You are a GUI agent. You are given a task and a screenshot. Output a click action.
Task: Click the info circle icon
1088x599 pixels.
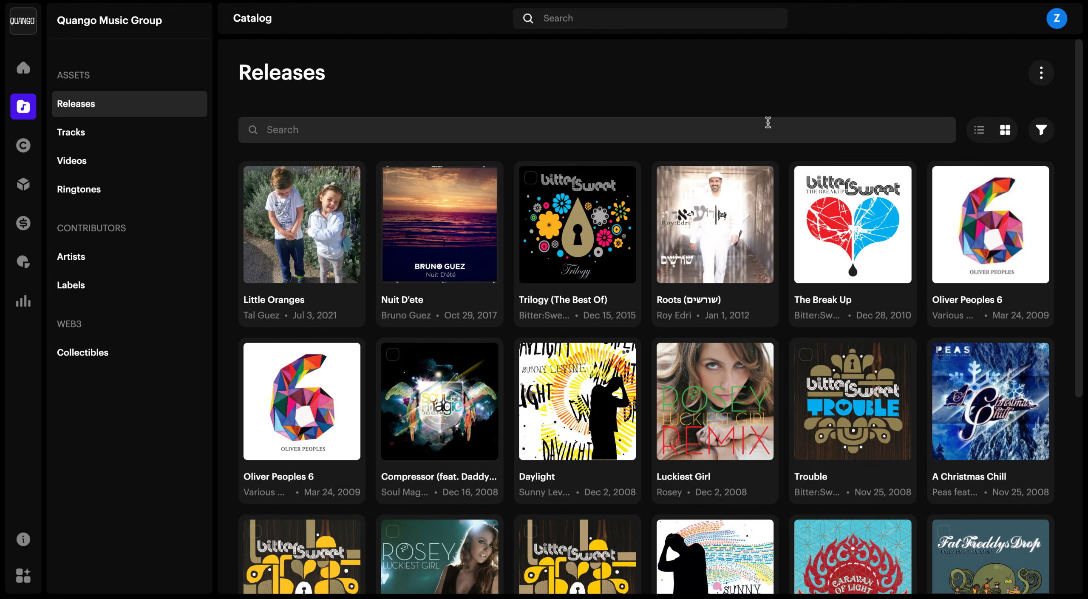[23, 539]
